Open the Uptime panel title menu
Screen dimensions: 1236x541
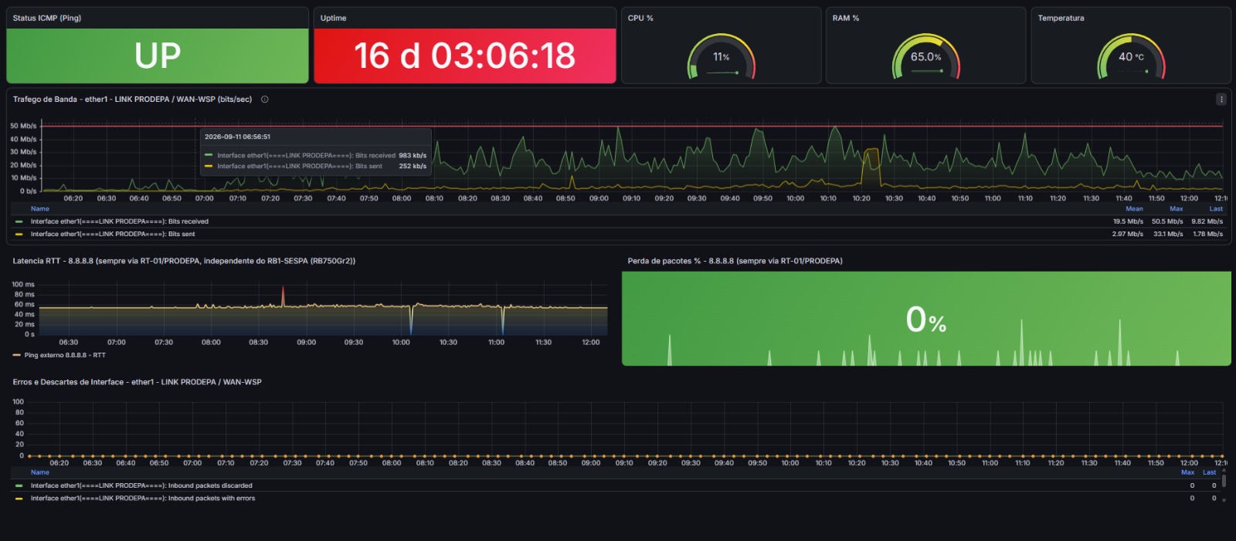click(334, 18)
